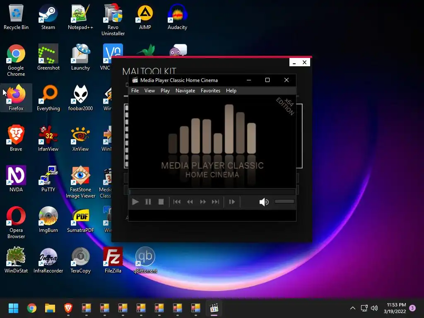Select the Everything search desktop icon
424x318 pixels.
pyautogui.click(x=48, y=98)
